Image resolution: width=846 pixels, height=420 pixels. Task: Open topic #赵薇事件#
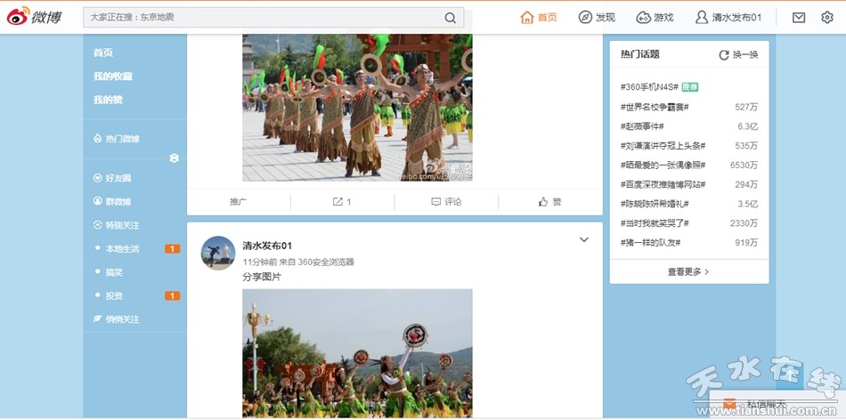(x=642, y=126)
